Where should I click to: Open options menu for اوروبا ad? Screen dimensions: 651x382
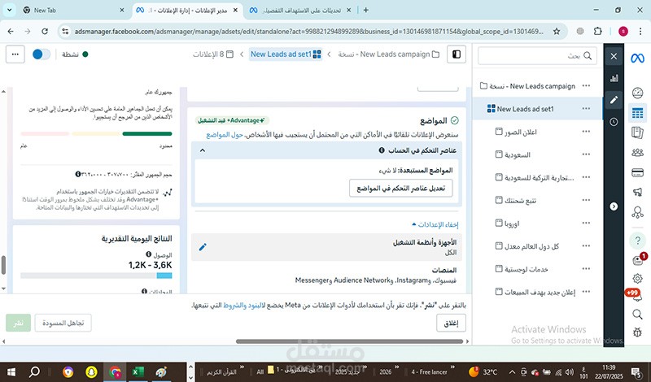pos(586,223)
